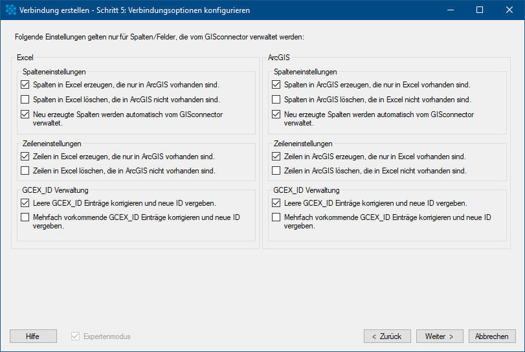525x352 pixels.
Task: Cancel the wizard with Abbrechen
Action: click(492, 336)
